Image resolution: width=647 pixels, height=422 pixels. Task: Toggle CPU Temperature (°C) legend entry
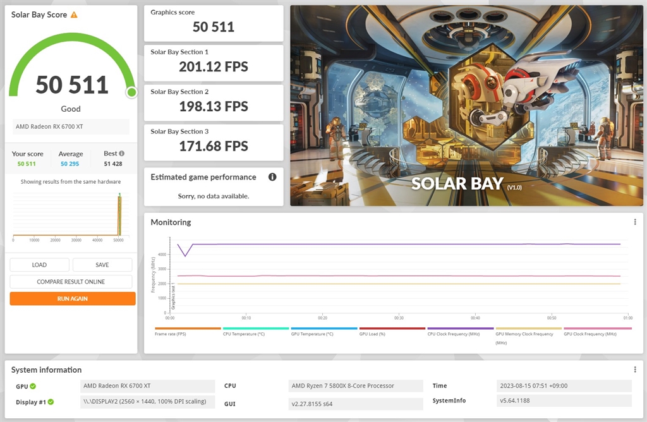(256, 332)
